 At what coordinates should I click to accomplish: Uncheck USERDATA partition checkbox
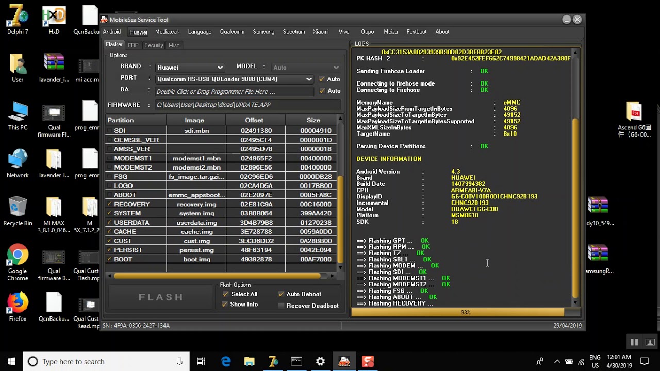click(x=109, y=223)
